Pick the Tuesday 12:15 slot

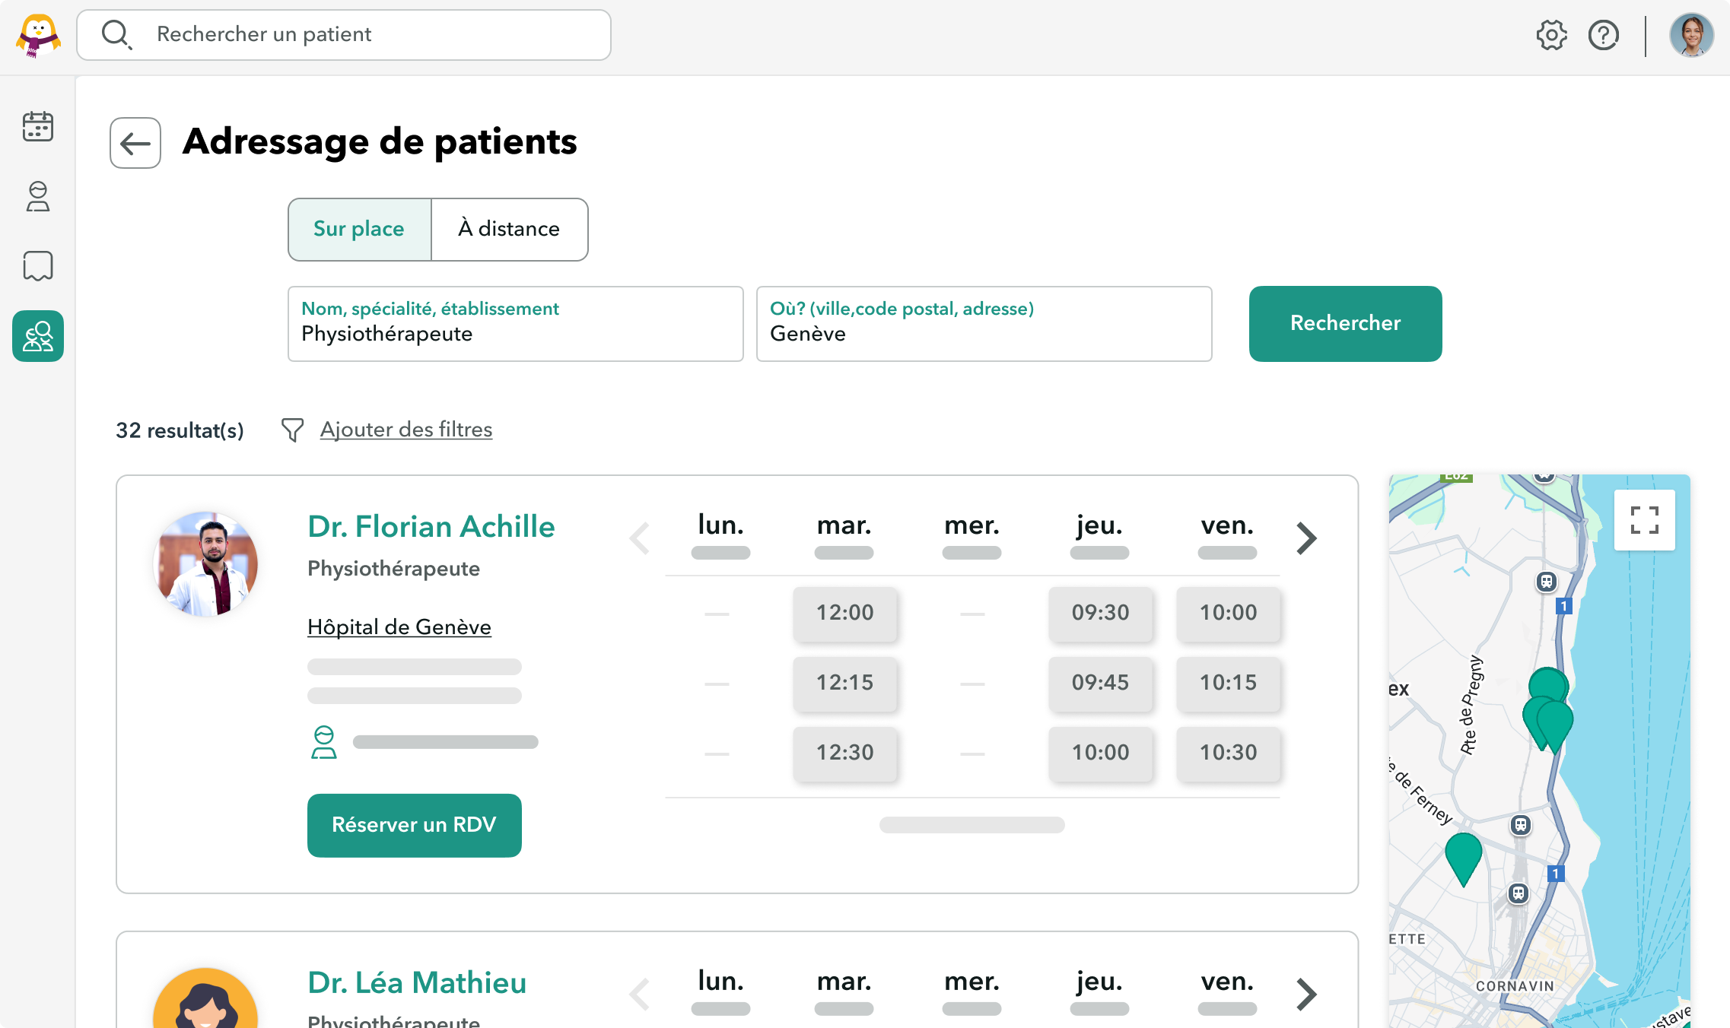(x=844, y=683)
